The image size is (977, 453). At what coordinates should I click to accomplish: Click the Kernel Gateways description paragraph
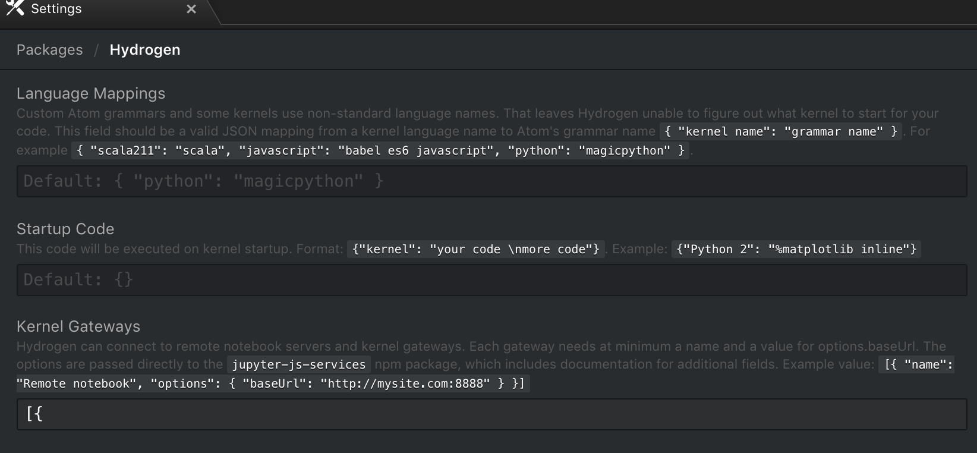[x=416, y=347]
